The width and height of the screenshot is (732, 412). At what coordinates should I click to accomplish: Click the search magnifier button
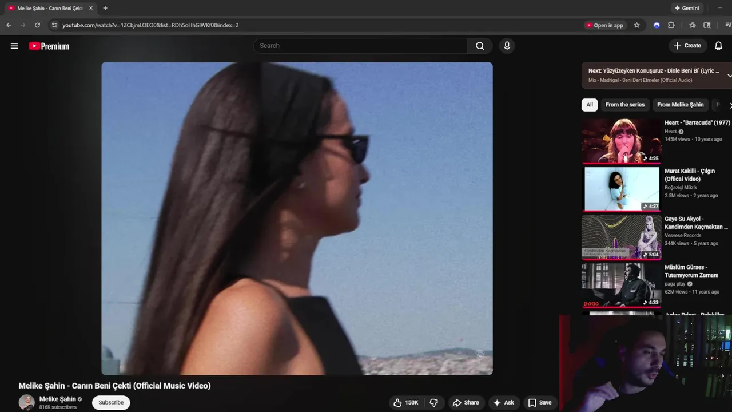(480, 46)
